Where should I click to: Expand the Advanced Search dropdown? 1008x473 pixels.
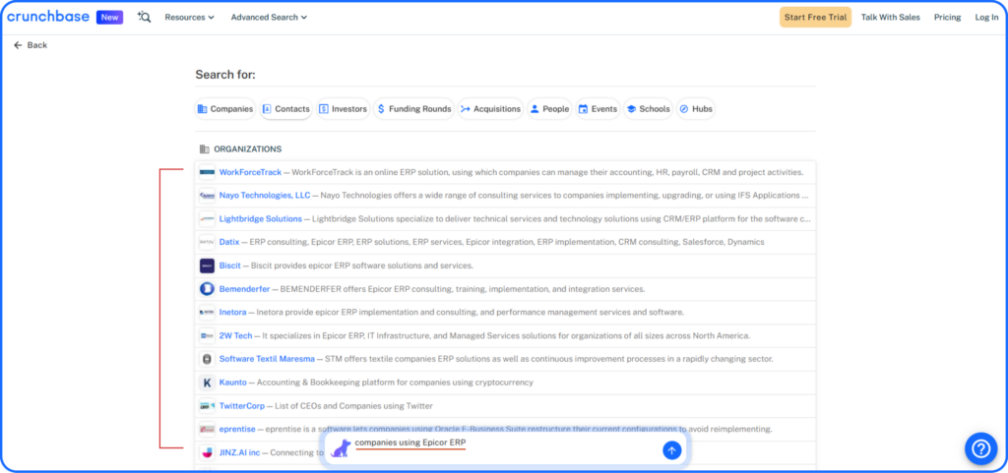(269, 18)
